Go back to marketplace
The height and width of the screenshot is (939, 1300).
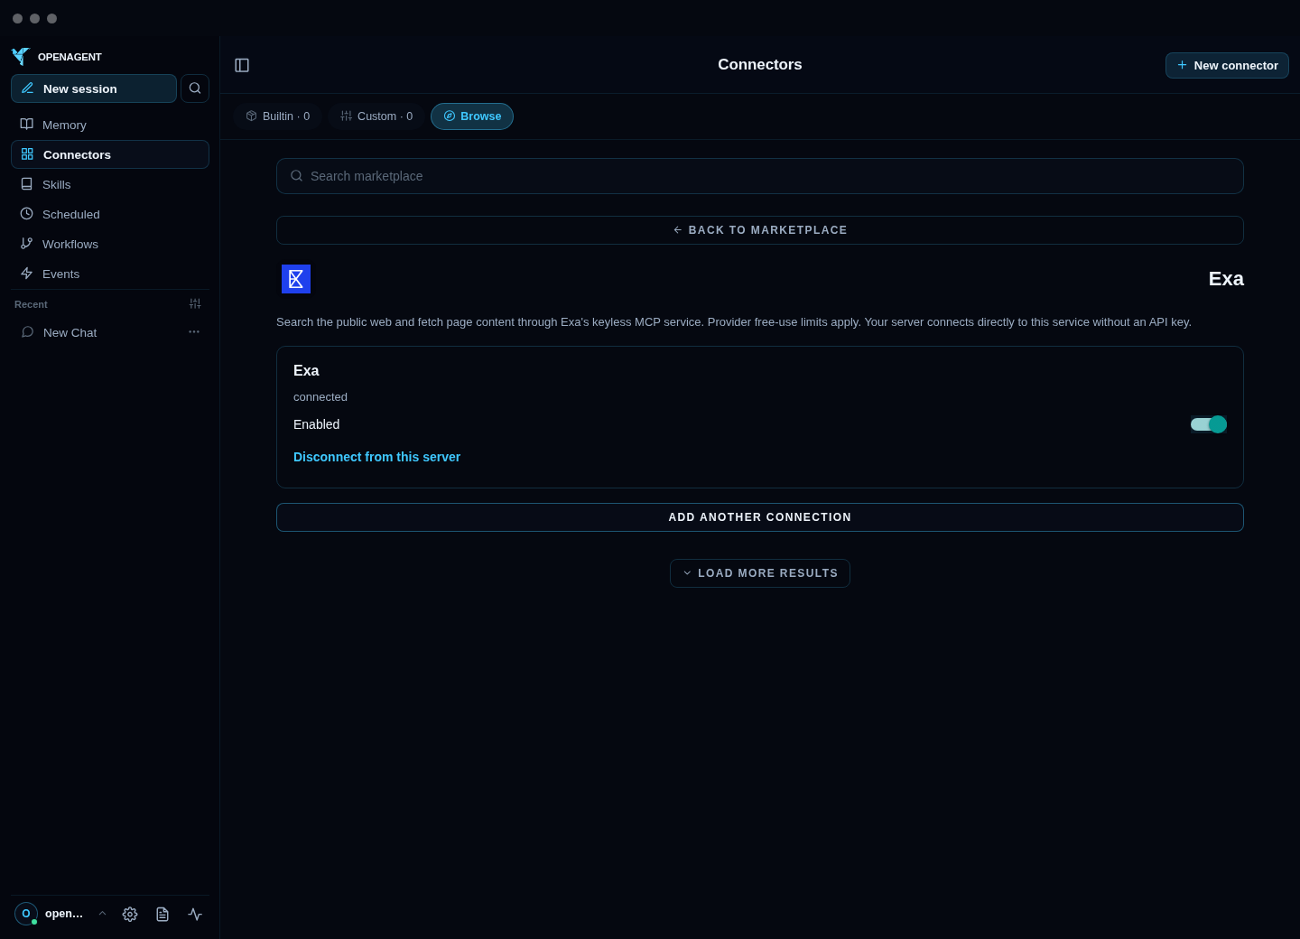coord(760,230)
